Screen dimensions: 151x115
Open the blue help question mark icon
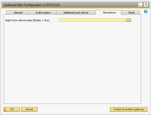click(145, 11)
